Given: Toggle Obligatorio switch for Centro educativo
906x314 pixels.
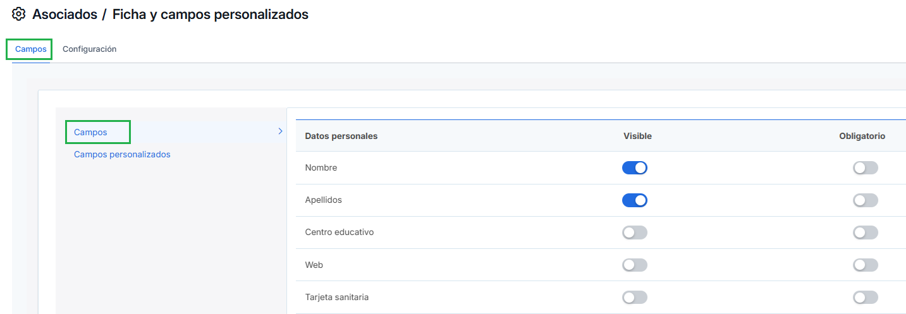Looking at the screenshot, I should 866,232.
